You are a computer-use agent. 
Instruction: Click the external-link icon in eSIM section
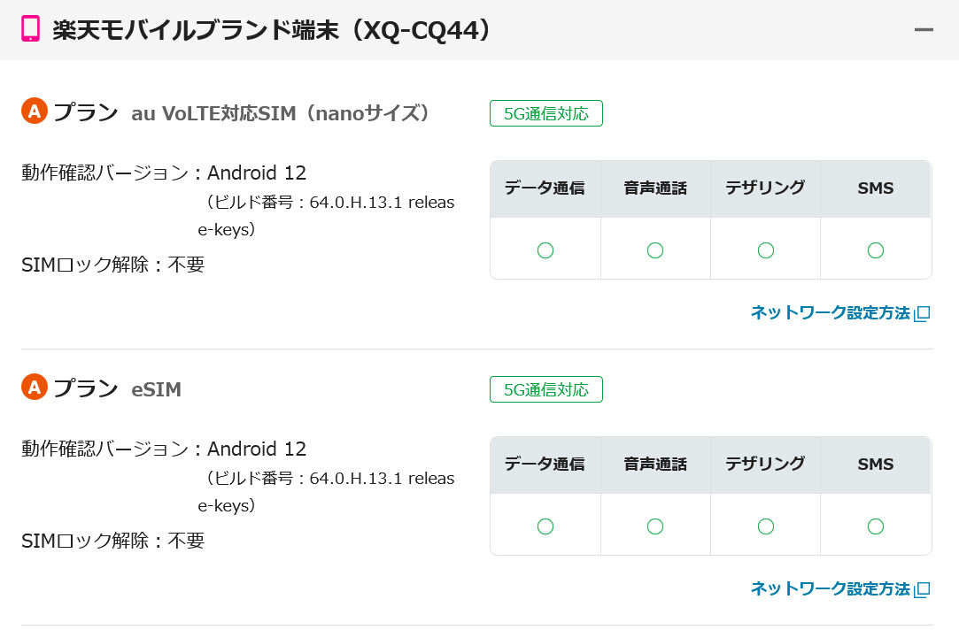pos(922,589)
